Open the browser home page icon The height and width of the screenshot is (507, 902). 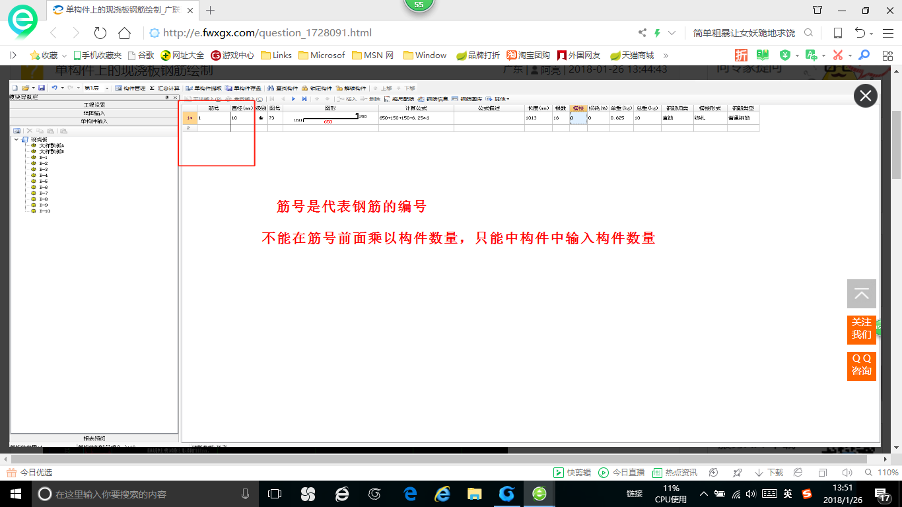124,33
